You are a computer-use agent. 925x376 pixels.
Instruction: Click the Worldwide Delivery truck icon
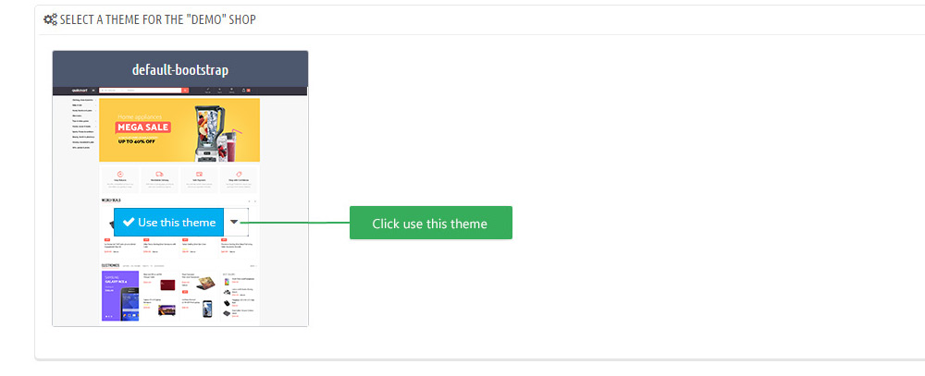160,175
